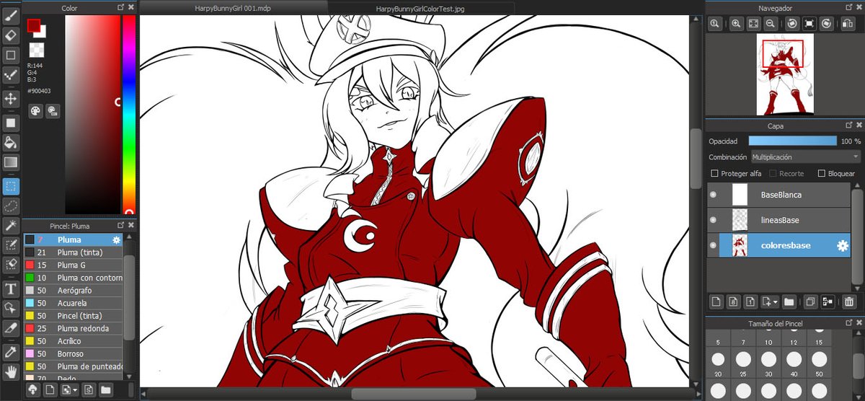This screenshot has height=401, width=865.
Task: Select the Eyedropper tool
Action: pos(11,352)
